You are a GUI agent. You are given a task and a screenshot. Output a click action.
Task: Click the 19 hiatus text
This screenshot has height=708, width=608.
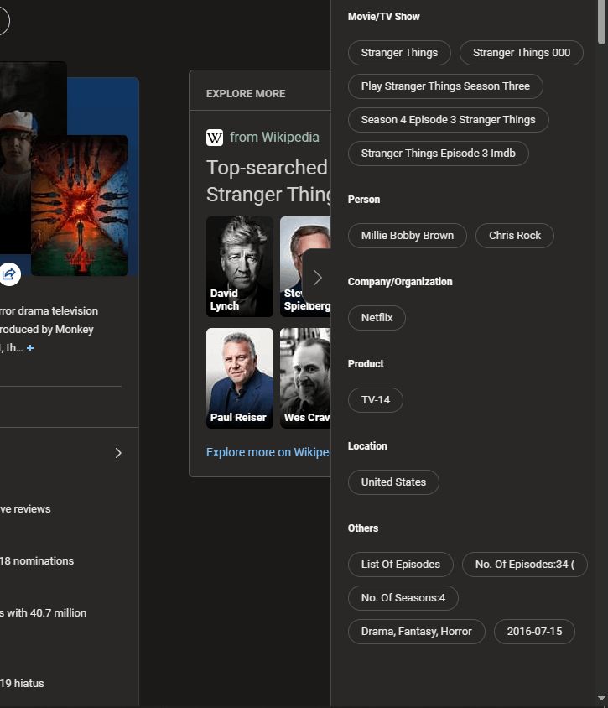[x=22, y=684]
